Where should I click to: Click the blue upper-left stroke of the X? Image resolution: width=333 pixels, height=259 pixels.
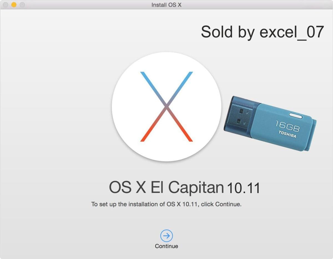click(153, 89)
